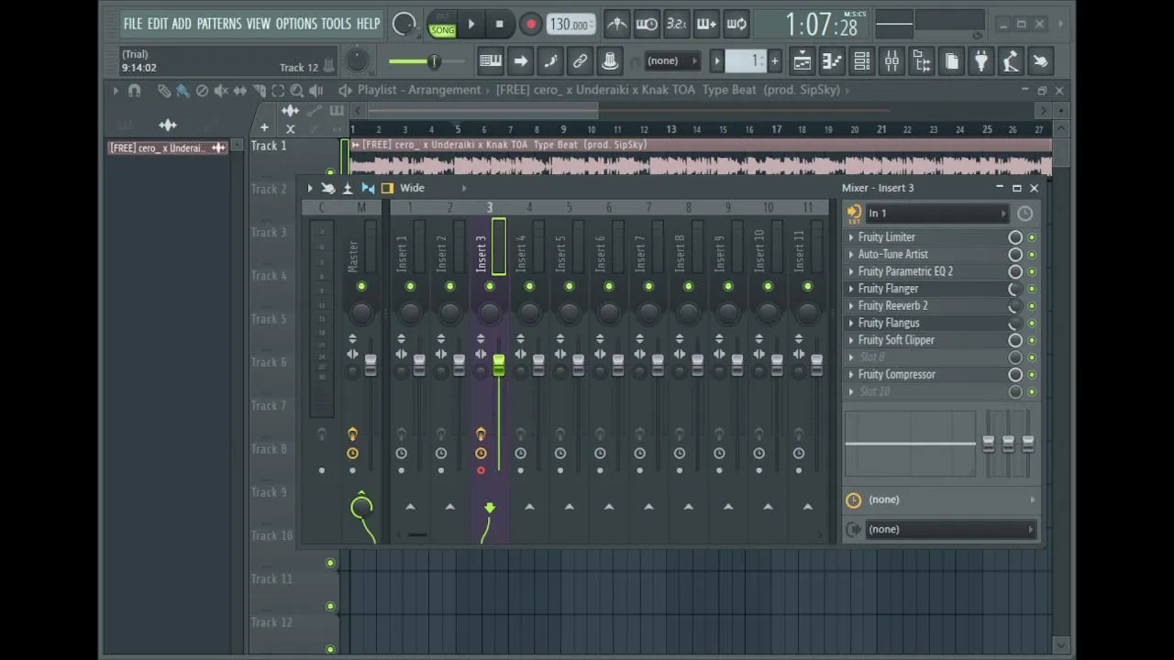The image size is (1174, 660).
Task: Click the Record button
Action: click(x=530, y=25)
